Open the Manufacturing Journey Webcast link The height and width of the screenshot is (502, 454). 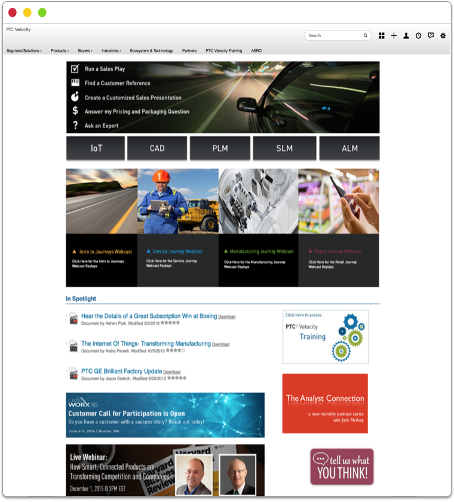click(x=262, y=251)
